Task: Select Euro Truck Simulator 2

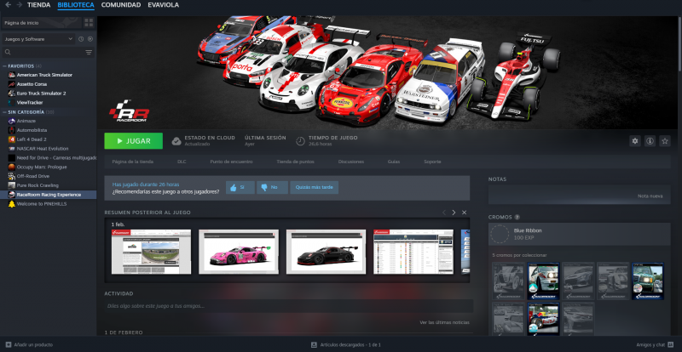Action: tap(41, 94)
